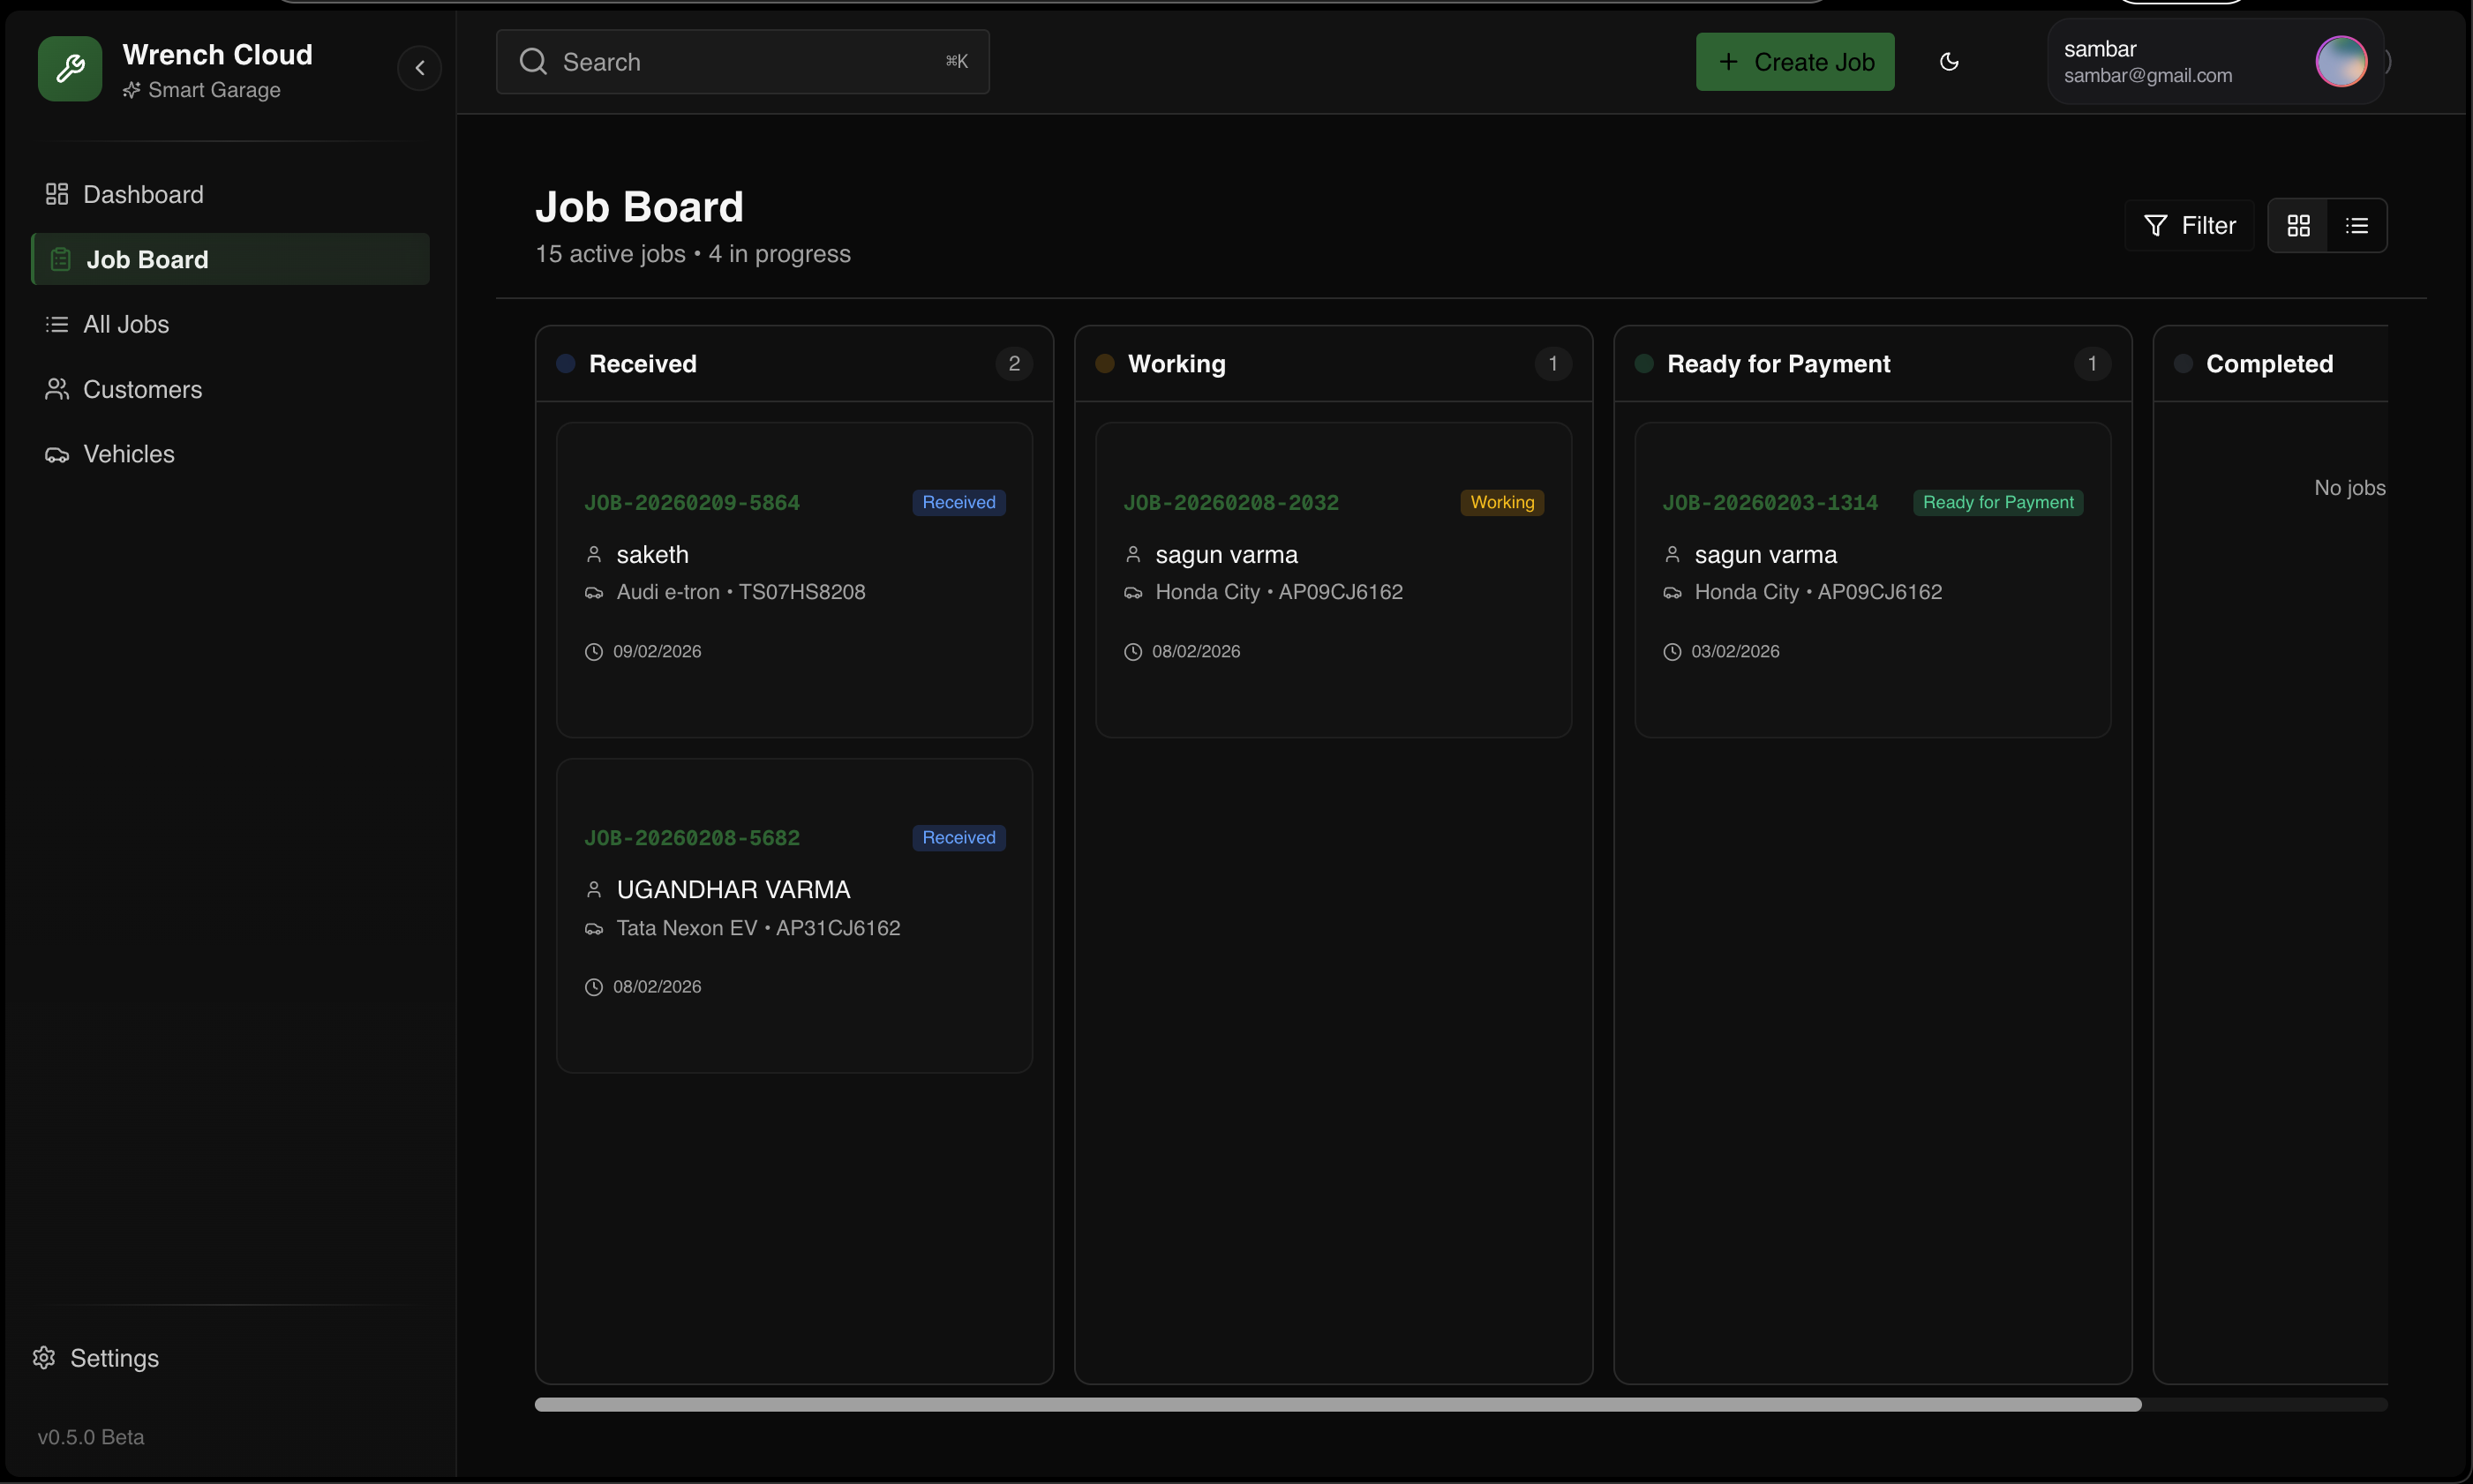
Task: Switch to grid board view
Action: [2298, 226]
